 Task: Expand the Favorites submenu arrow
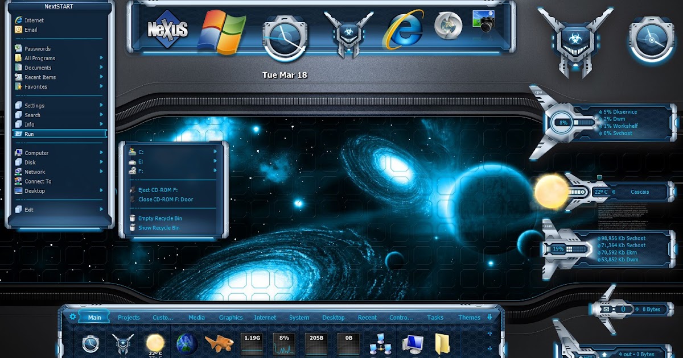tap(101, 86)
